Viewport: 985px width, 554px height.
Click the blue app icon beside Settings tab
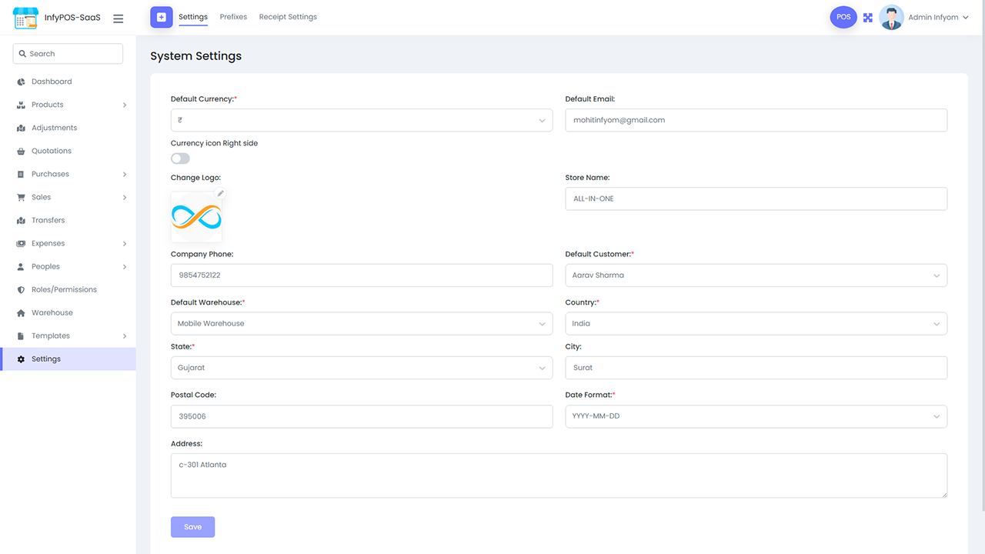point(161,17)
